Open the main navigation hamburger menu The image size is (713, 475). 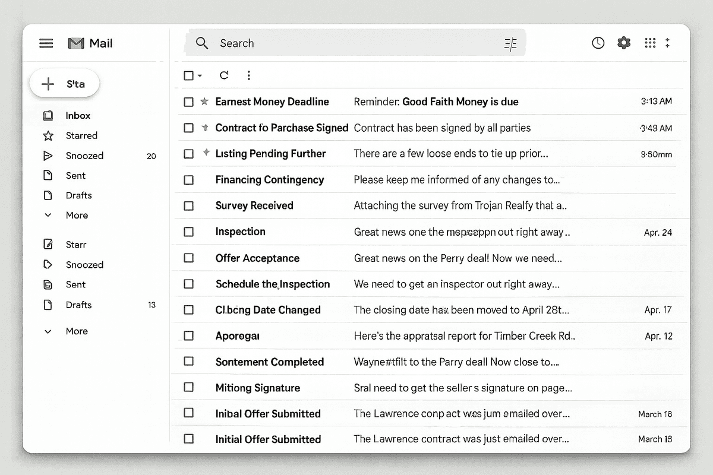click(46, 43)
